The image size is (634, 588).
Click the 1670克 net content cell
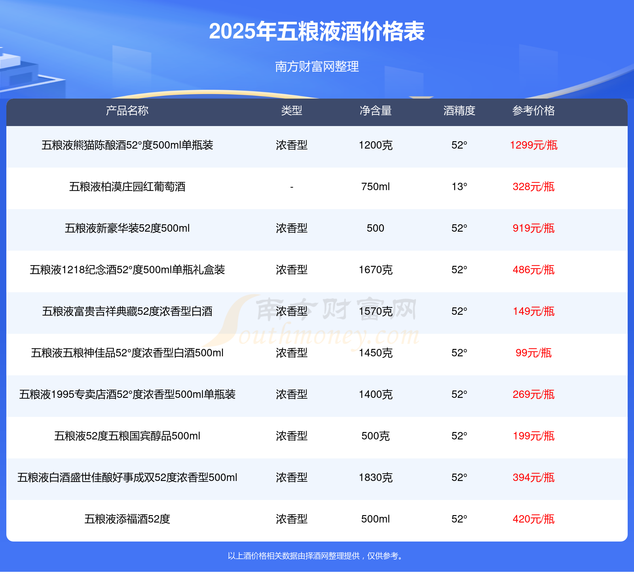(x=375, y=270)
